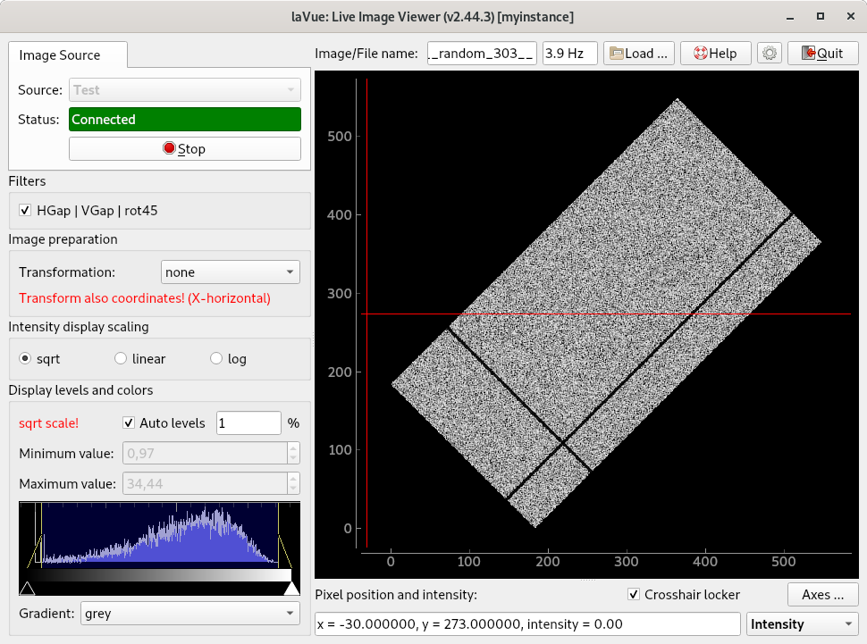867x644 pixels.
Task: Switch to the Image Source tab
Action: click(60, 55)
